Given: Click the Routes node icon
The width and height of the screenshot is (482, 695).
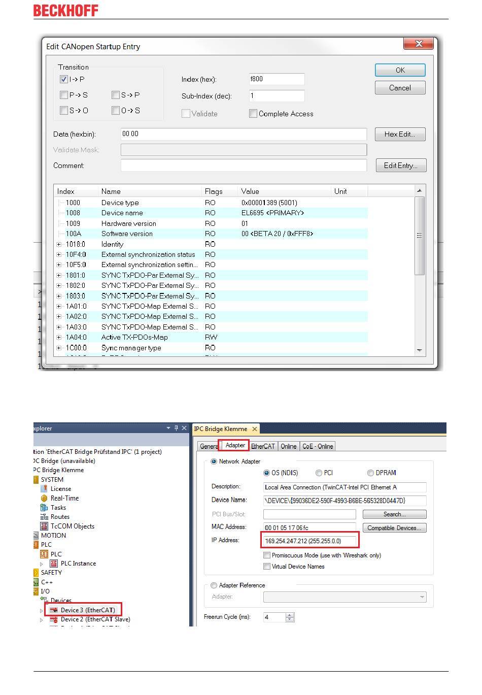Looking at the screenshot, I should click(44, 517).
